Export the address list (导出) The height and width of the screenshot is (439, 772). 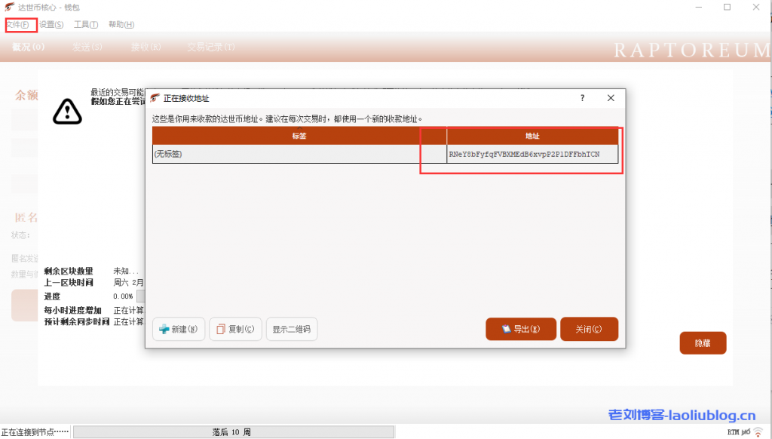click(x=521, y=329)
